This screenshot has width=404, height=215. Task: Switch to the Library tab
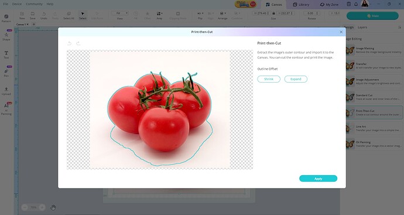click(301, 4)
